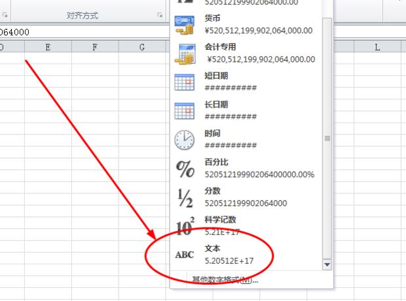This screenshot has width=406, height=301.
Task: Select the 会计专用 accounting format icon
Action: pos(185,53)
